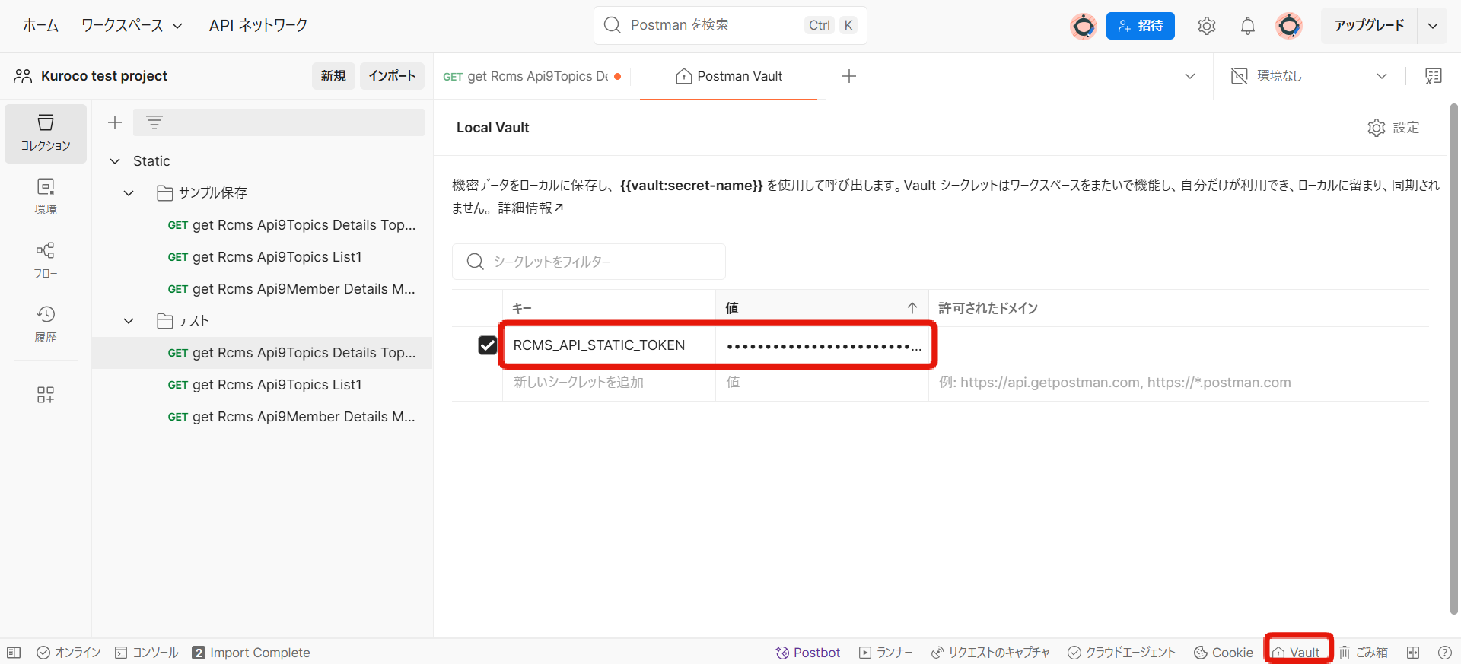This screenshot has height=664, width=1461.
Task: Click the シークレットをフィルター filter field
Action: click(x=588, y=262)
